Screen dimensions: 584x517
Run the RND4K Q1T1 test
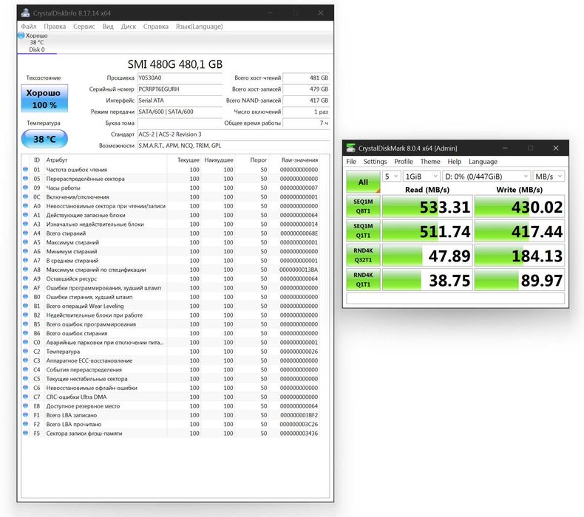tap(363, 279)
